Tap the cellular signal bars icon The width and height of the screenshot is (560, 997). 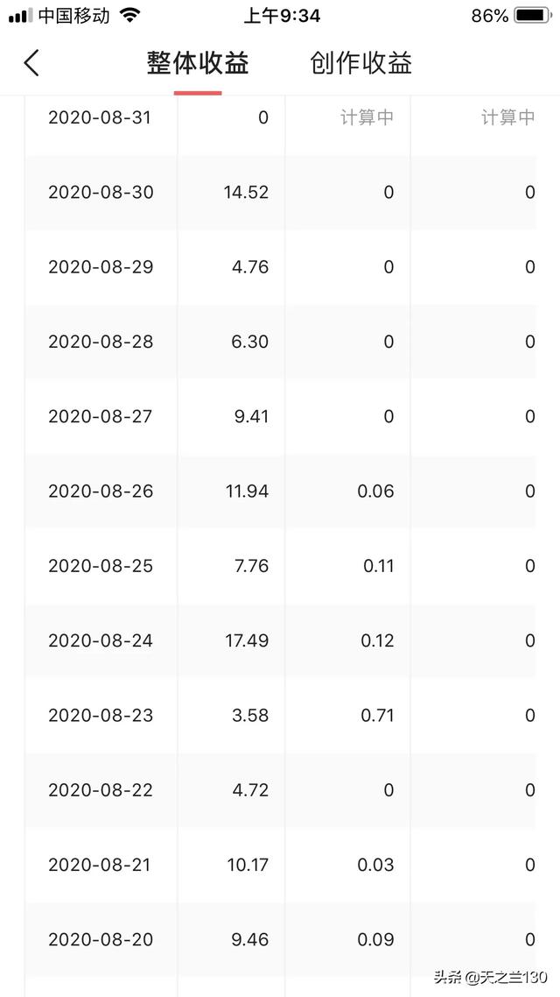coord(20,16)
